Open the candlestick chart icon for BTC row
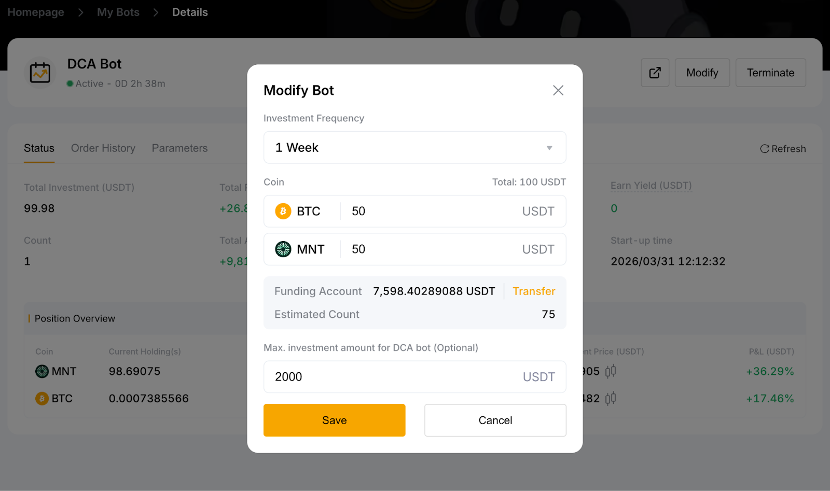Image resolution: width=830 pixels, height=491 pixels. 611,399
